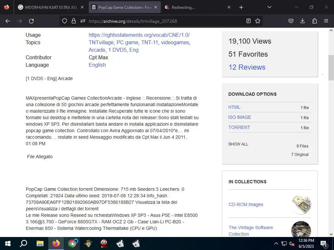
Task: Open the PC game topic link
Action: tap(127, 42)
